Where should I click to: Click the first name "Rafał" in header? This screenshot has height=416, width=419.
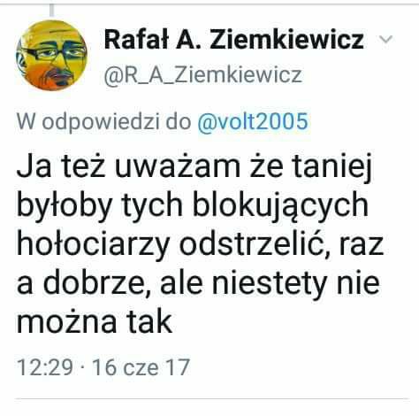point(136,40)
